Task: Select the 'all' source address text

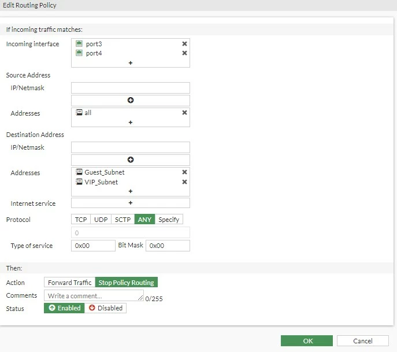Action: (88, 113)
